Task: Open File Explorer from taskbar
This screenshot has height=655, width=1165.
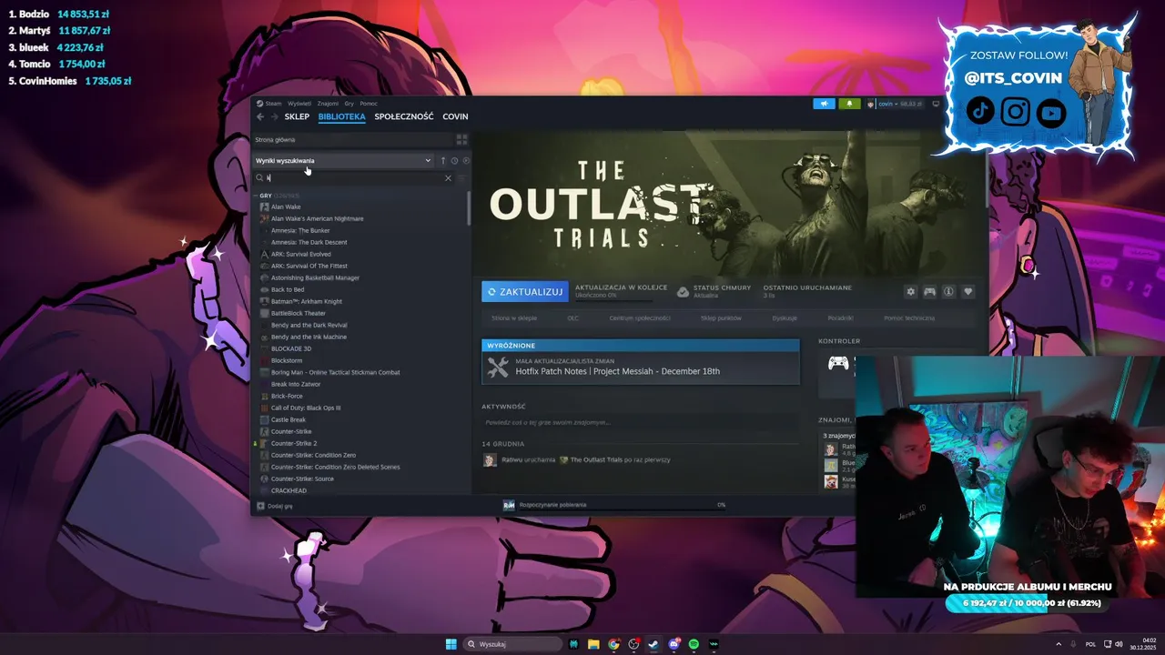Action: [593, 644]
